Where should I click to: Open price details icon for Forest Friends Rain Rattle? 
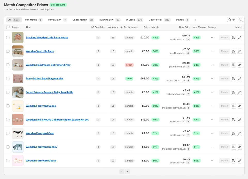[x=233, y=92]
